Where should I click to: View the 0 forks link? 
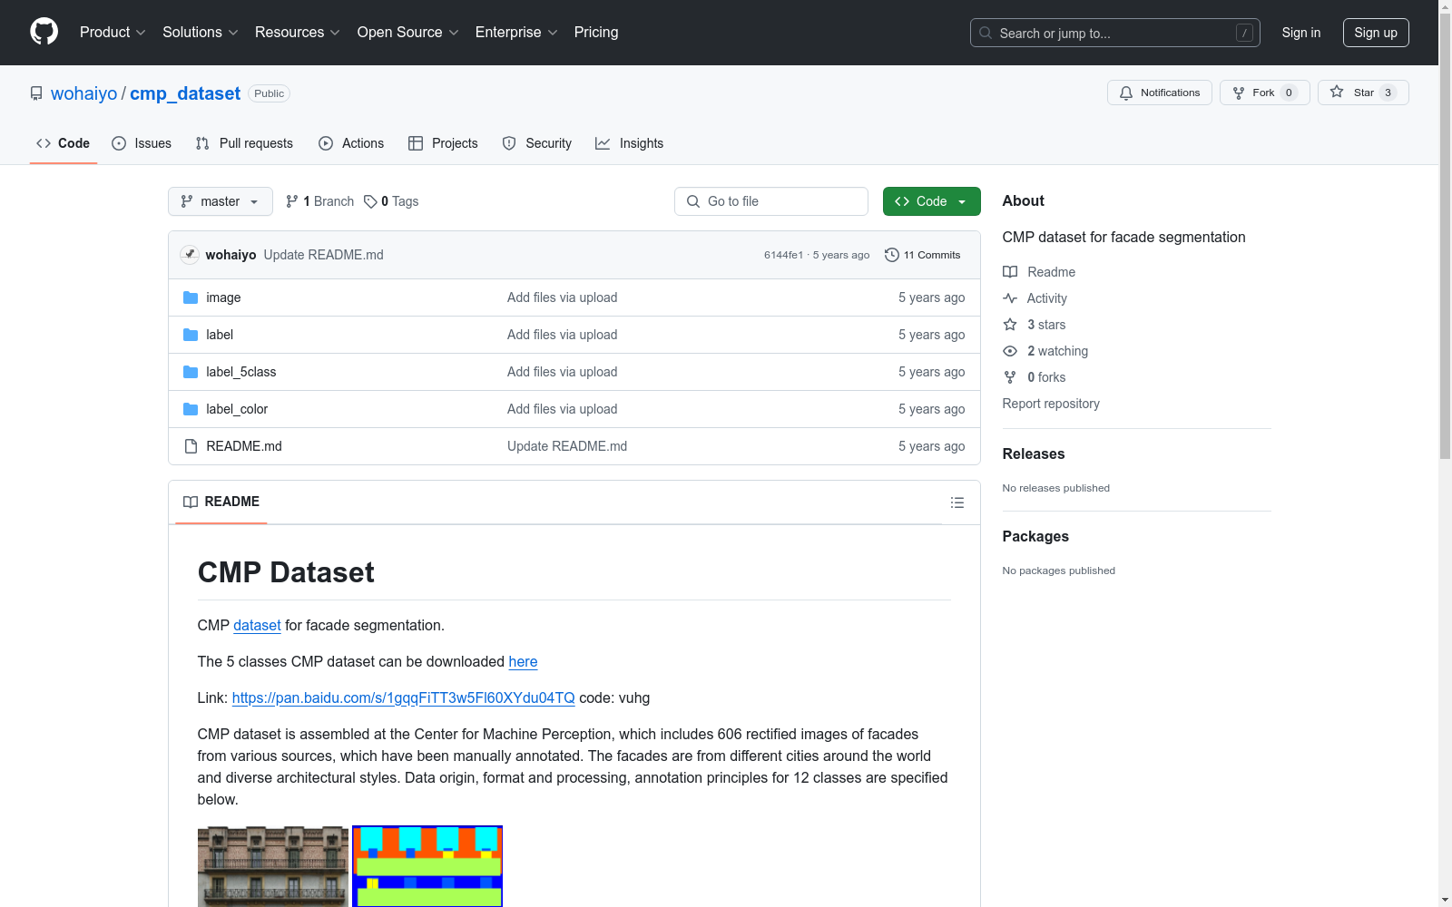[1035, 377]
